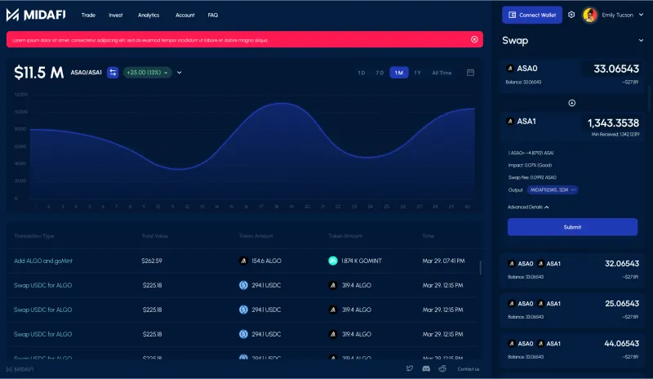Click the swap direction arrow between ASA0 and ASA1
Screen dimensions: 653x379
(x=571, y=103)
